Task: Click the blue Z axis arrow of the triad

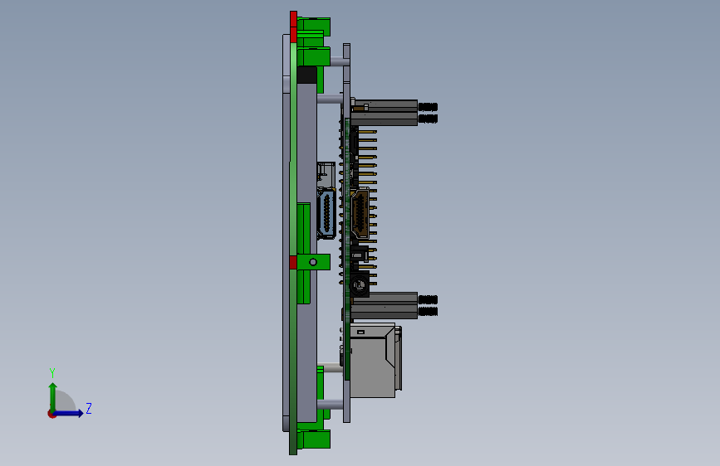Action: tap(69, 413)
